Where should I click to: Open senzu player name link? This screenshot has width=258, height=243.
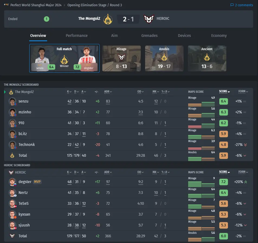pos(23,101)
